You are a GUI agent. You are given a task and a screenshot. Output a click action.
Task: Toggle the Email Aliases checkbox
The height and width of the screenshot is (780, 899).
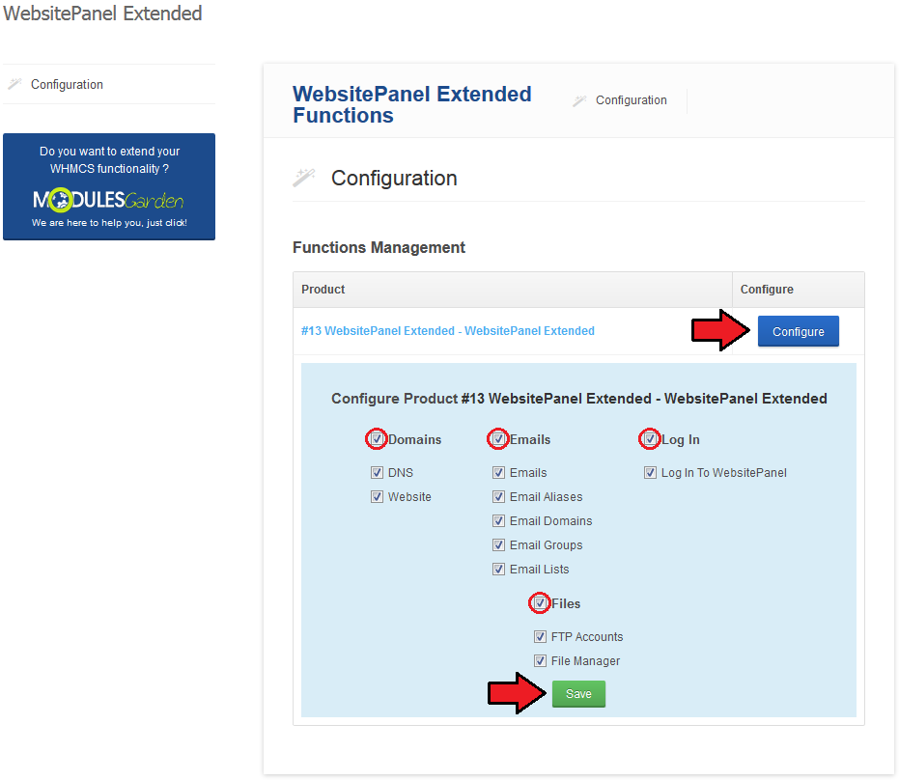498,497
